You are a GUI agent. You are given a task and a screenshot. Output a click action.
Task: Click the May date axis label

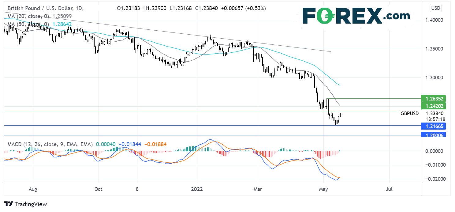click(323, 189)
